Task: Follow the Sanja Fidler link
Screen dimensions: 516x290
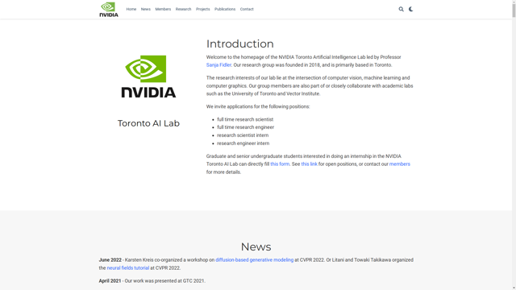Action: (218, 65)
